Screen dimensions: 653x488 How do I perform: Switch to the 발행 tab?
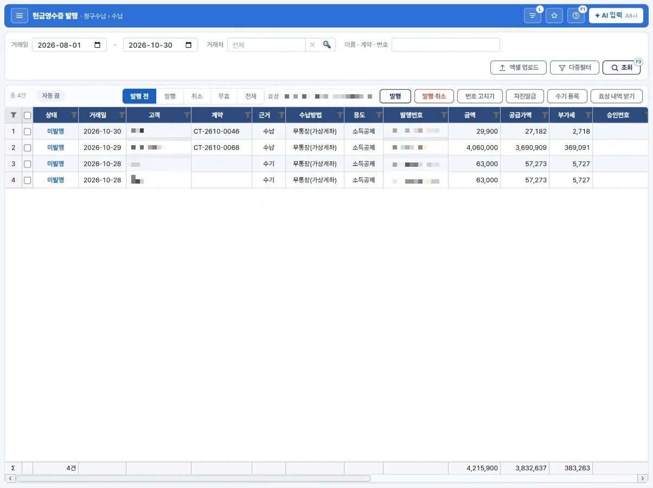pyautogui.click(x=170, y=96)
